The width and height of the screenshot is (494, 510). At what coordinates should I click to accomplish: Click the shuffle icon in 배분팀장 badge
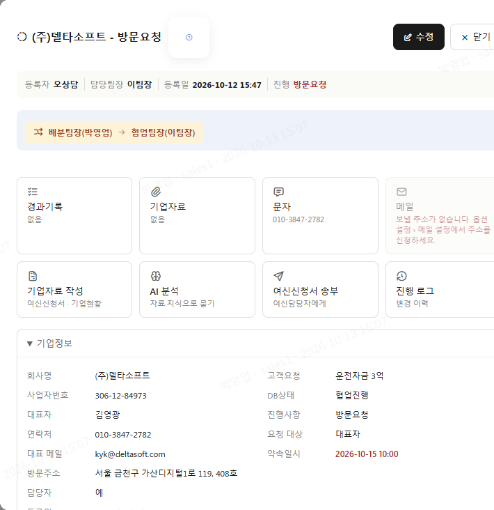[x=38, y=132]
